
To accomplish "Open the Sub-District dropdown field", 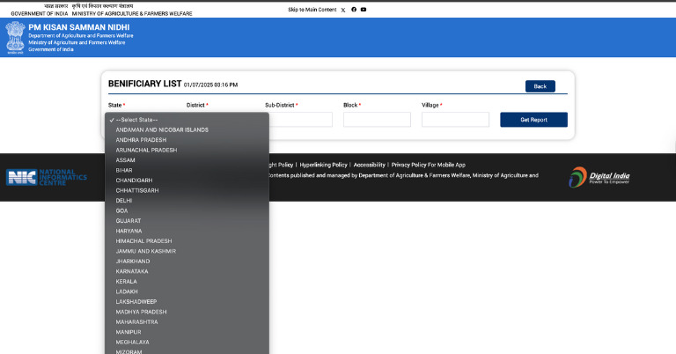I will point(300,120).
